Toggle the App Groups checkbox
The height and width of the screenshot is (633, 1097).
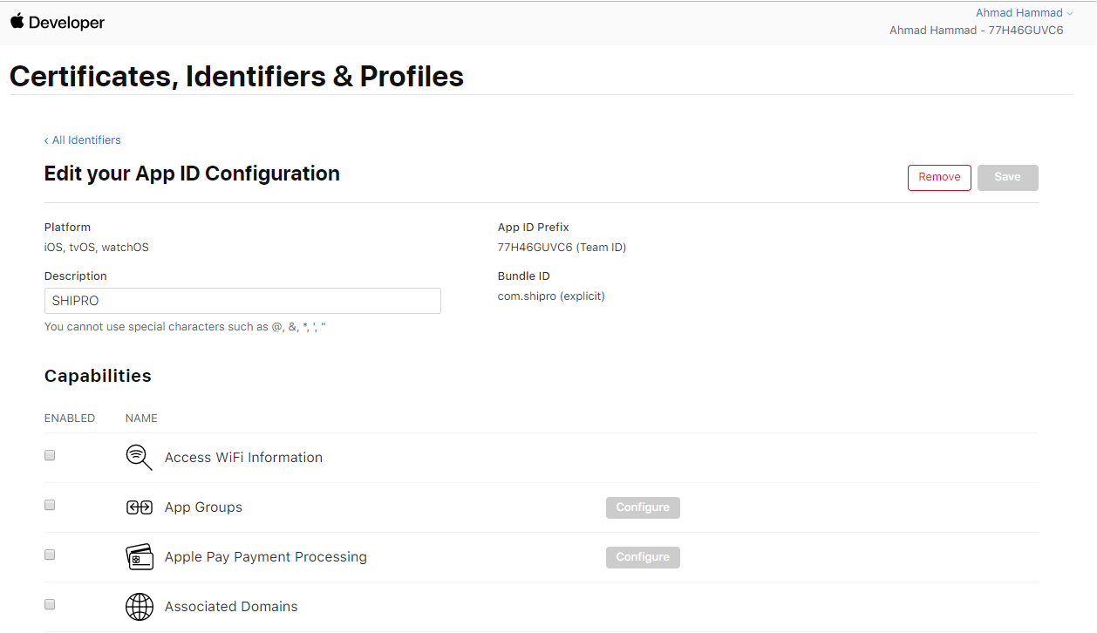(x=50, y=505)
